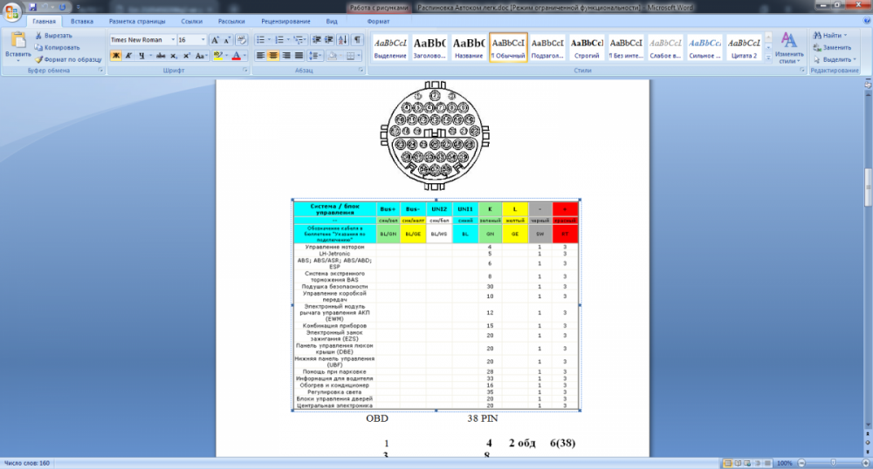Screen dimensions: 873x469
Task: Click the Paste (Вставить) clipboard icon
Action: (17, 42)
